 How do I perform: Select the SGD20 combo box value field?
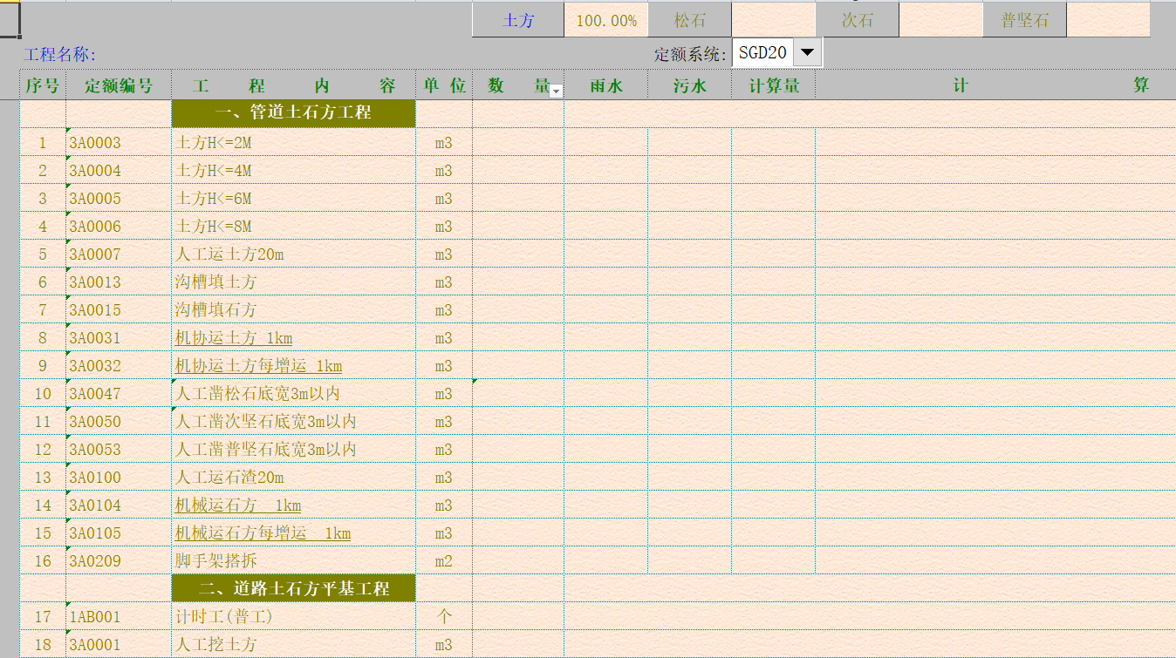pyautogui.click(x=763, y=52)
